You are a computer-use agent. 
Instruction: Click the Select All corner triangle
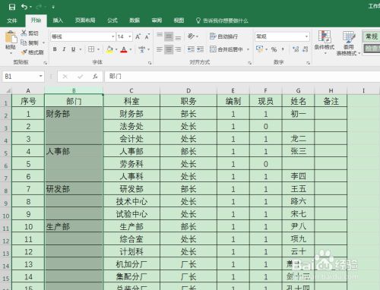[8, 90]
